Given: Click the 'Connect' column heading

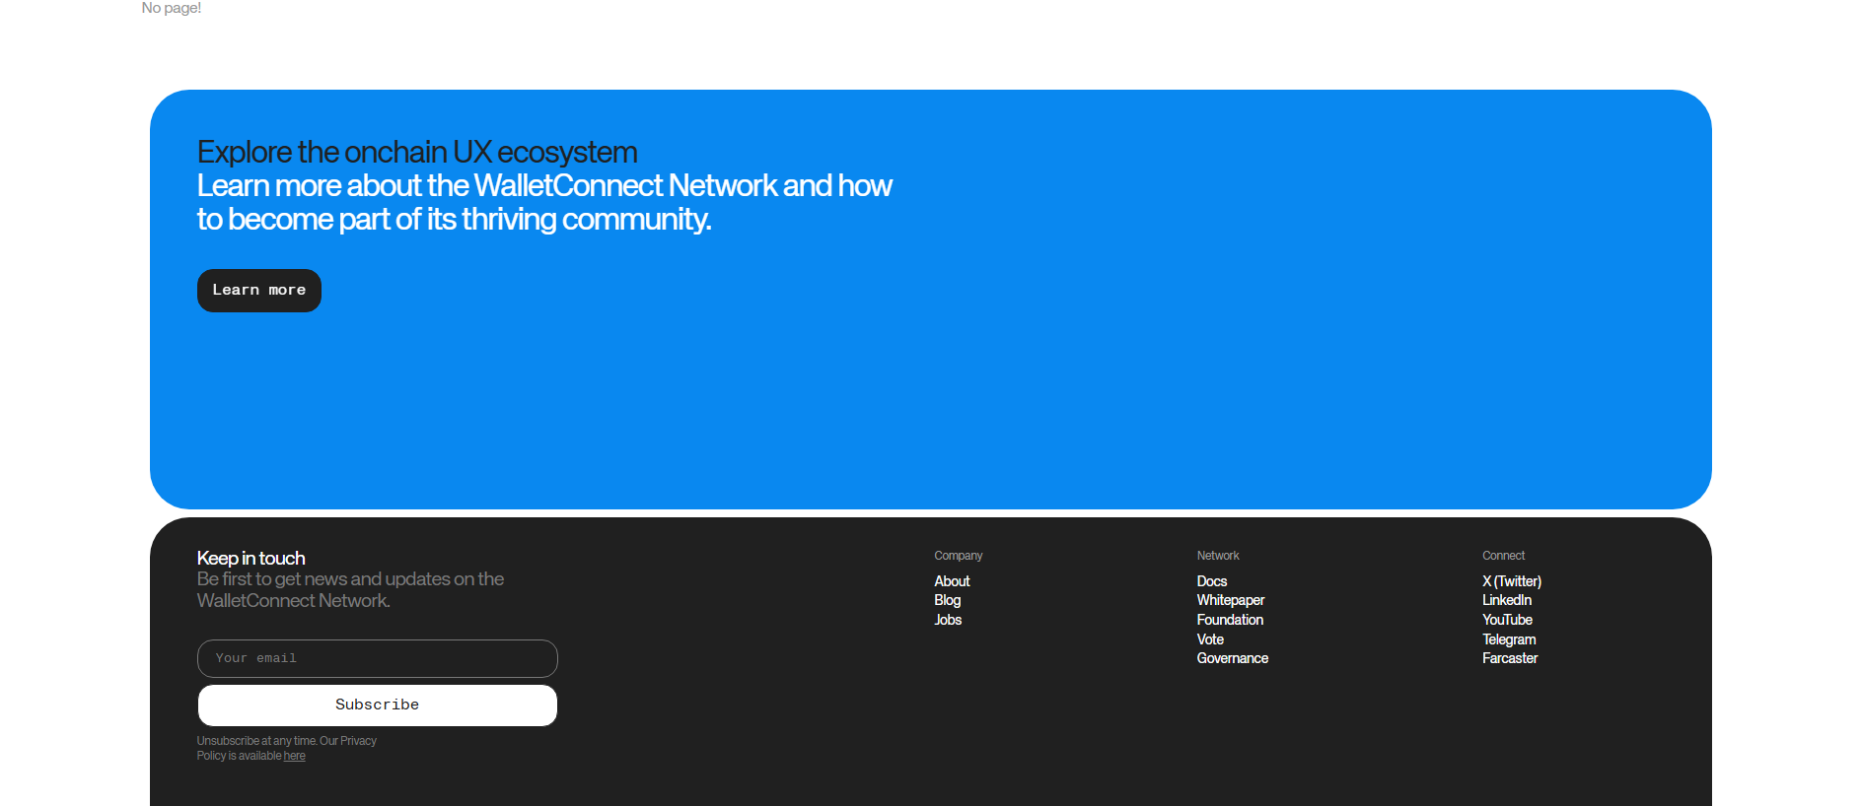Looking at the screenshot, I should [1503, 556].
